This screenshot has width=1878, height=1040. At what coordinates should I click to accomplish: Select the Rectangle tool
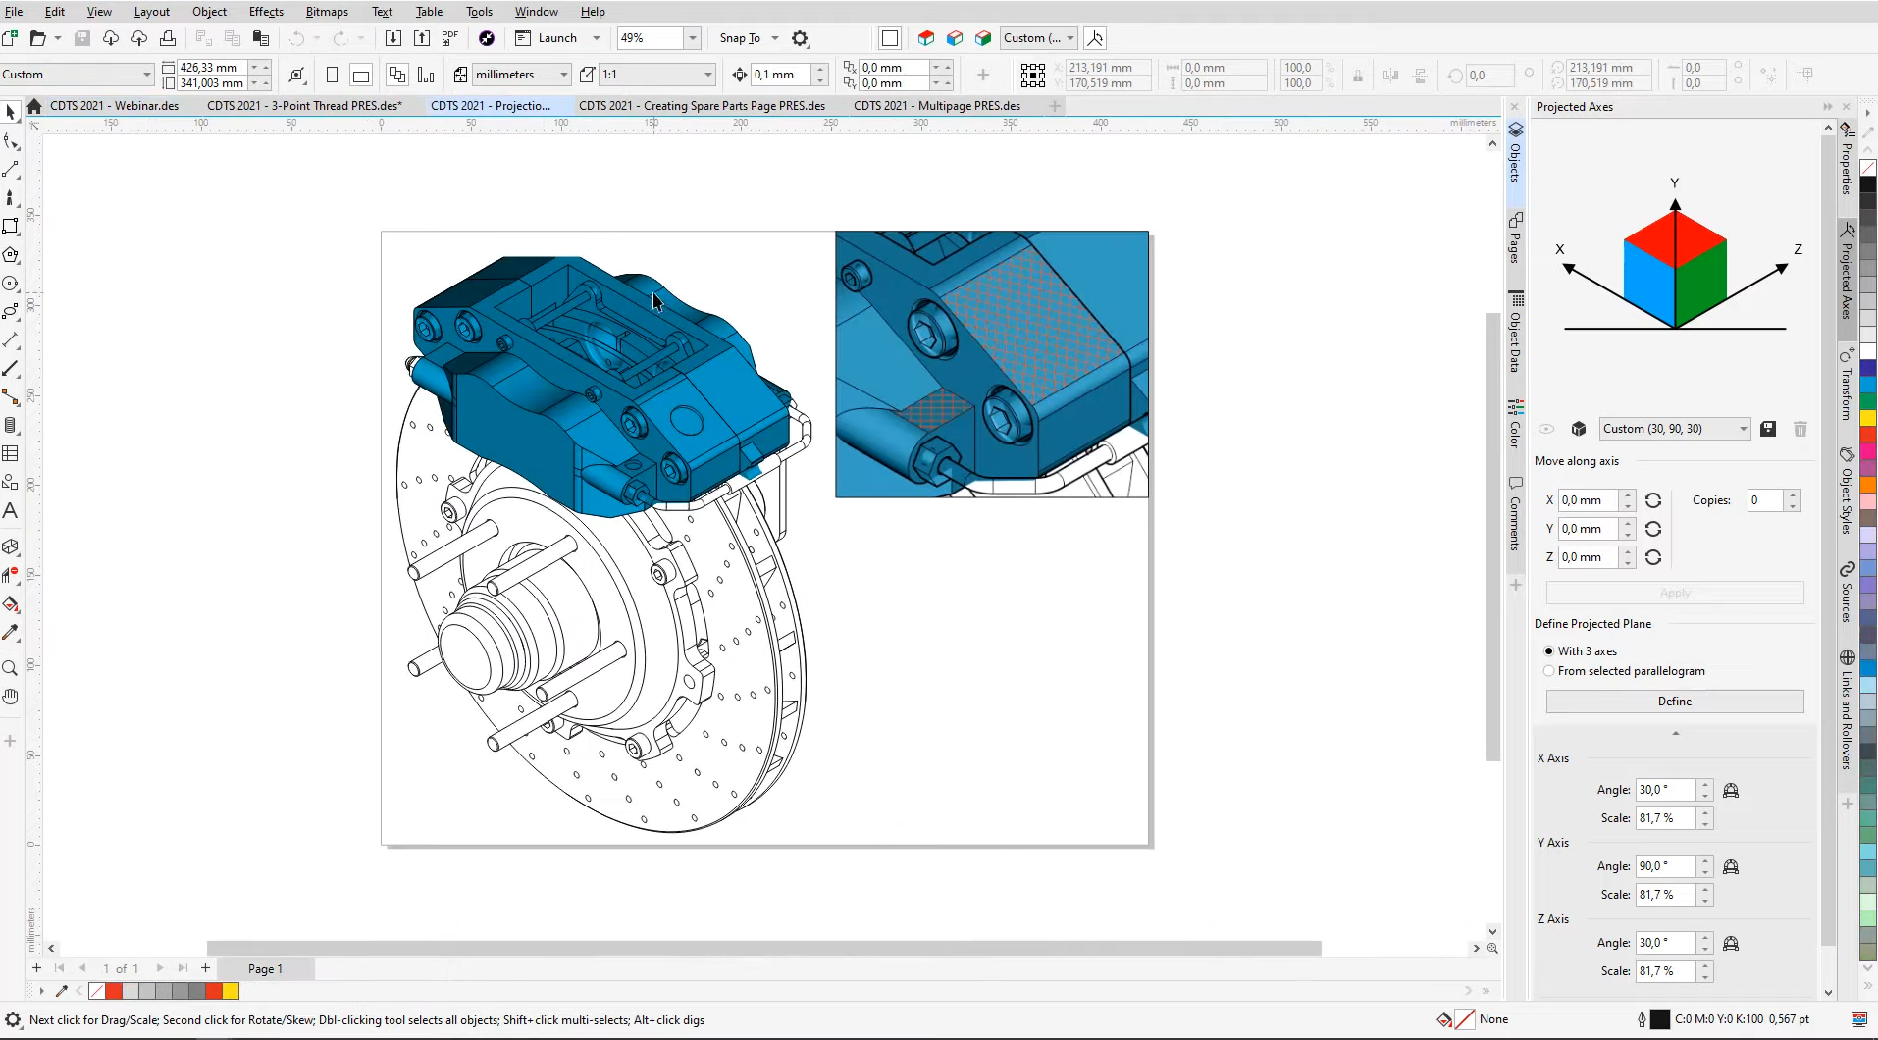tap(11, 227)
